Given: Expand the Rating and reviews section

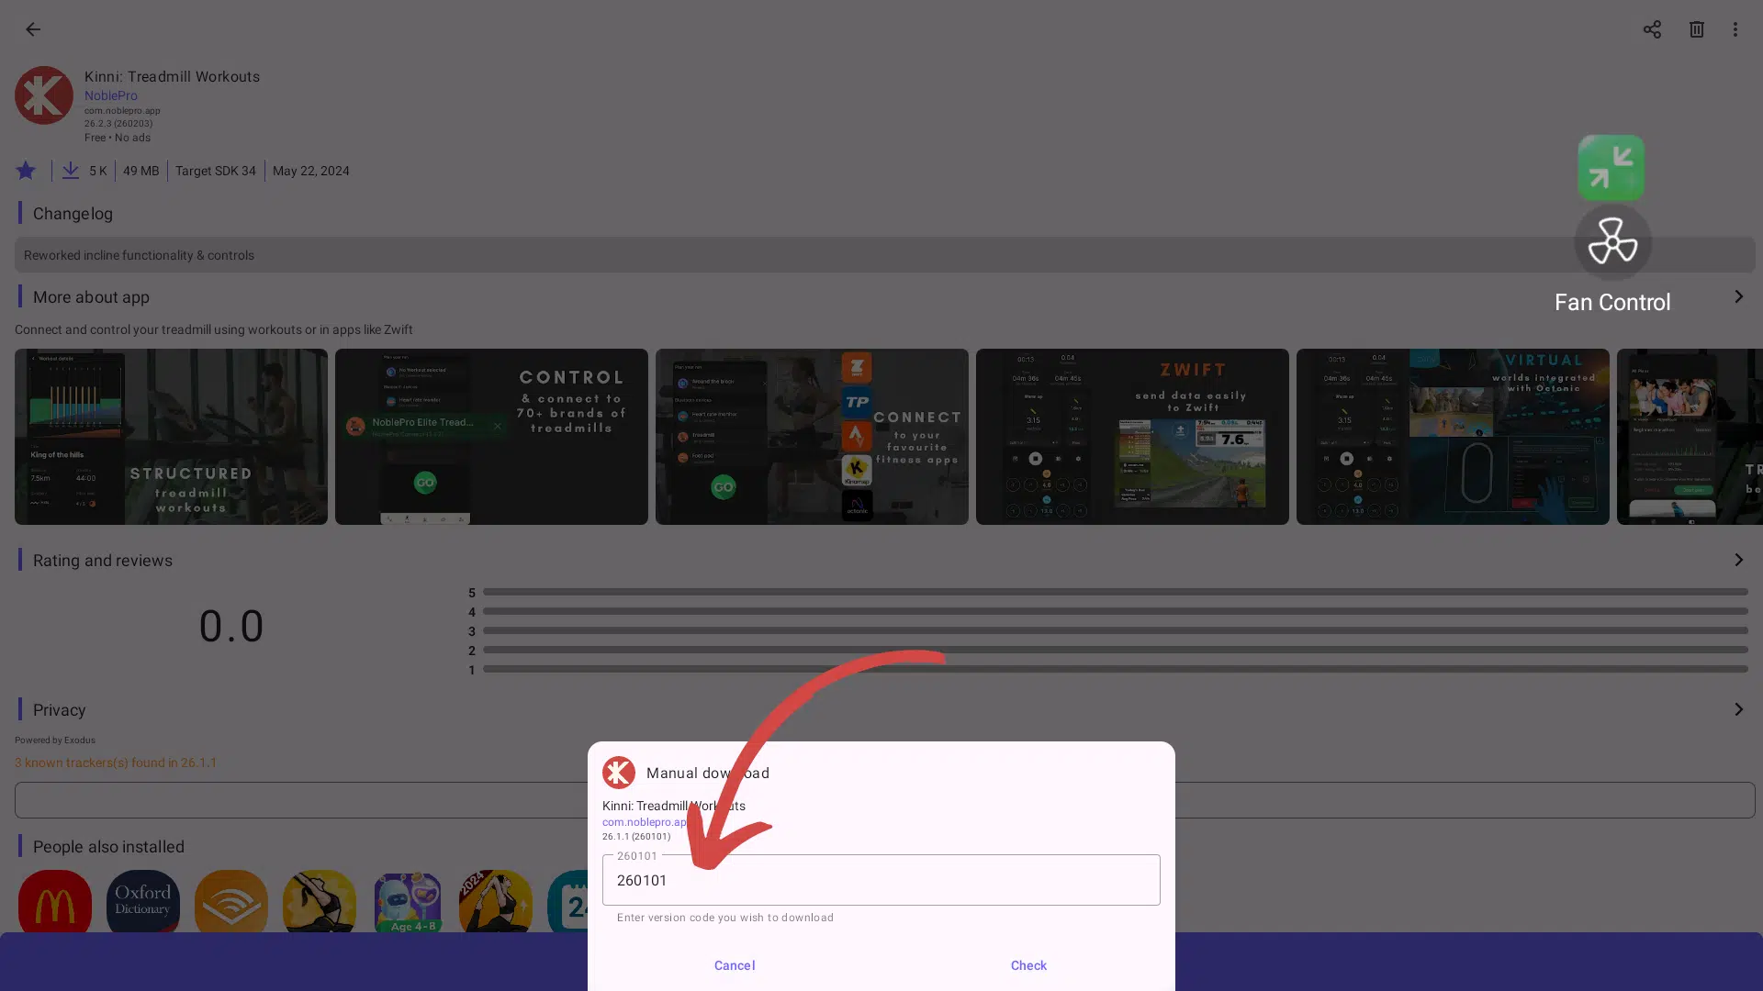Looking at the screenshot, I should [x=1737, y=559].
